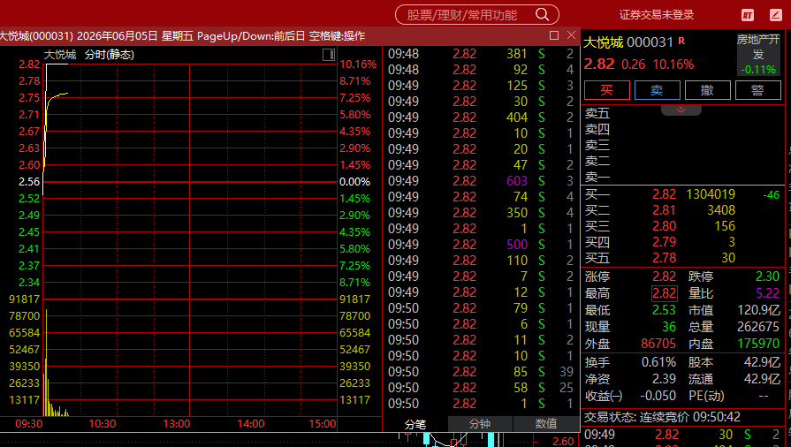The image size is (791, 447).
Task: Switch to the 分钟 tab
Action: pos(480,424)
